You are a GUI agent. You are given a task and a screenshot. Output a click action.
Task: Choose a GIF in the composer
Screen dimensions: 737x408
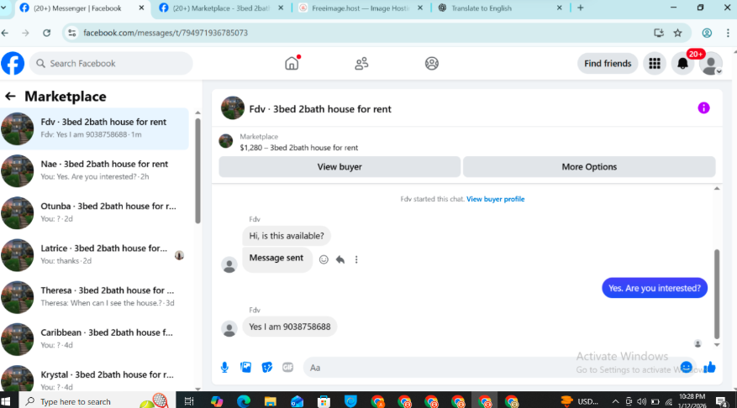(x=287, y=367)
